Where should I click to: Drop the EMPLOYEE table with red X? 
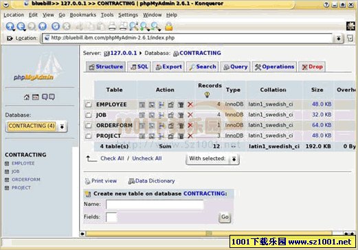tap(190, 104)
